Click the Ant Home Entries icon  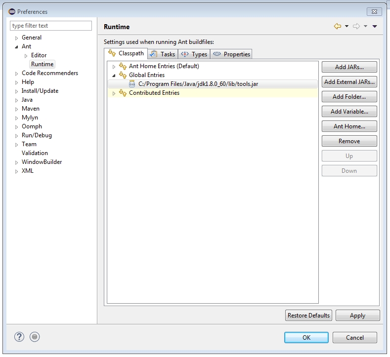click(123, 66)
